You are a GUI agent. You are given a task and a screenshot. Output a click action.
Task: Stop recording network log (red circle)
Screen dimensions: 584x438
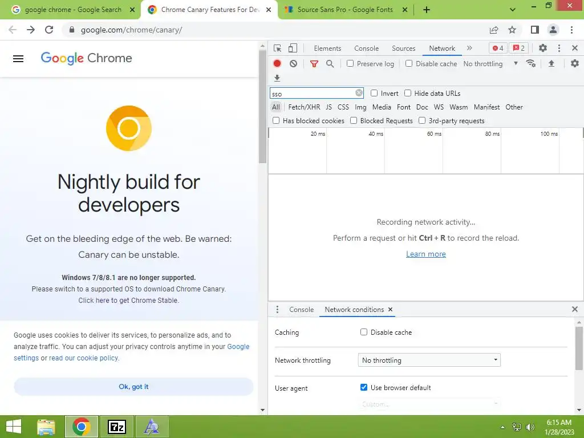pyautogui.click(x=277, y=64)
